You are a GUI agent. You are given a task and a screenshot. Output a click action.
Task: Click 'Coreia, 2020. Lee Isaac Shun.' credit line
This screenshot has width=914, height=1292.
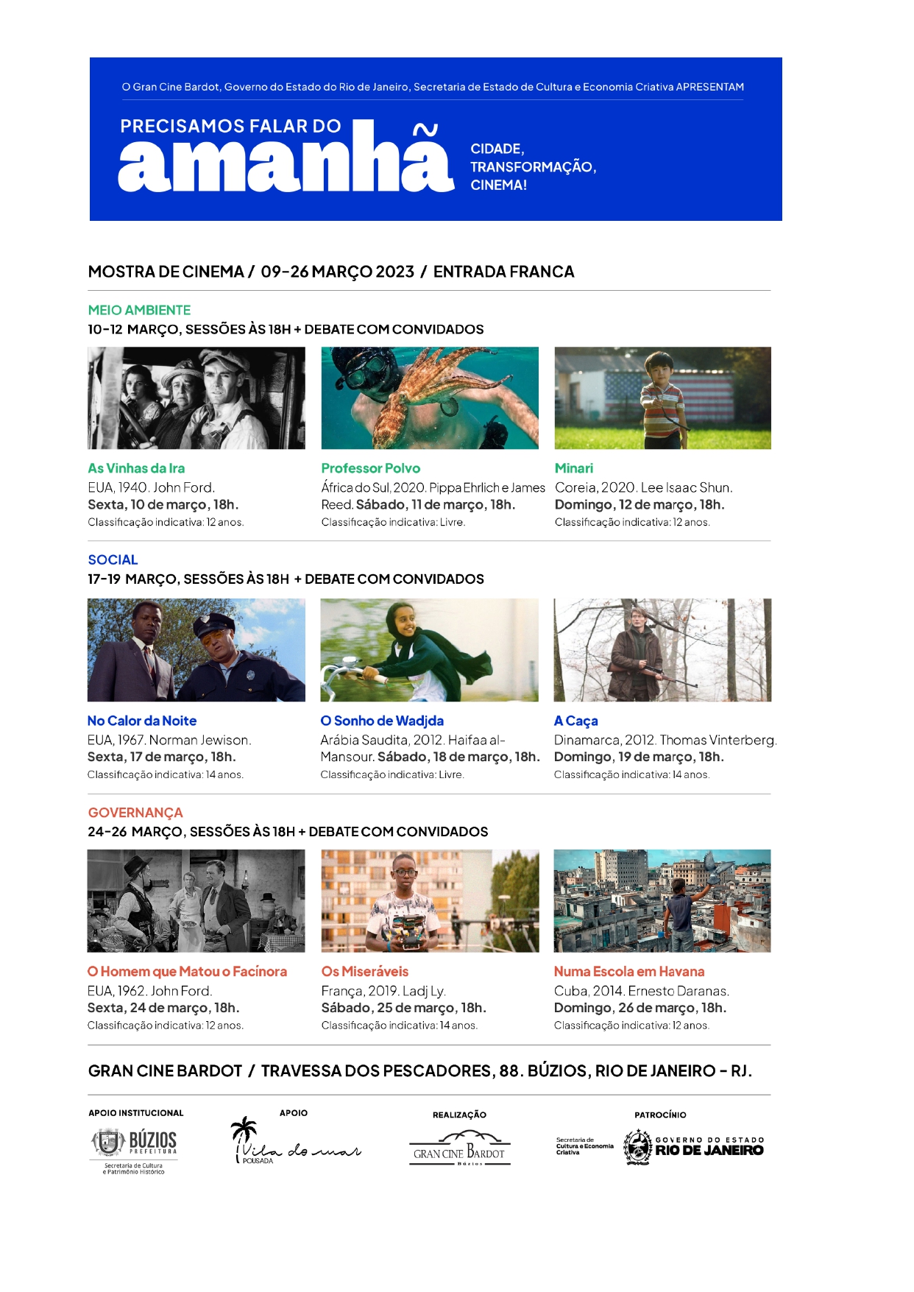pyautogui.click(x=644, y=487)
